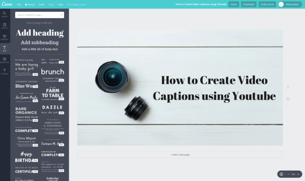Select the headline text on canvas
305x181 pixels.
coord(214,88)
